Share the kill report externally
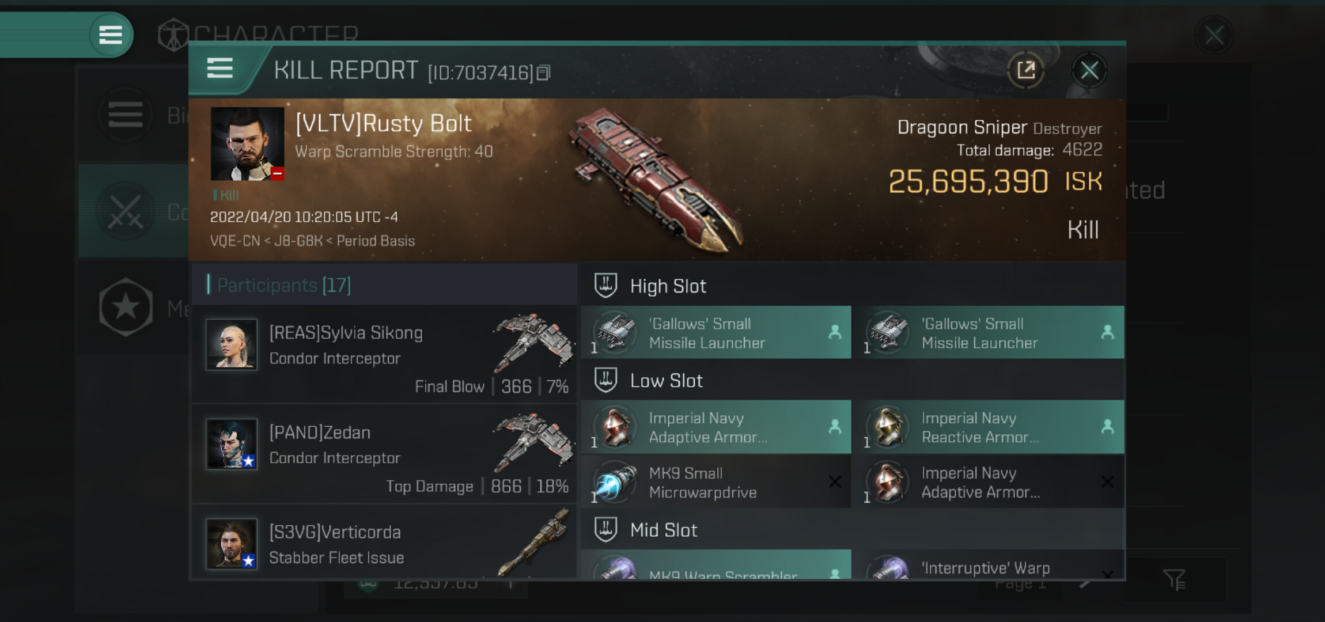Image resolution: width=1325 pixels, height=622 pixels. click(x=1026, y=71)
